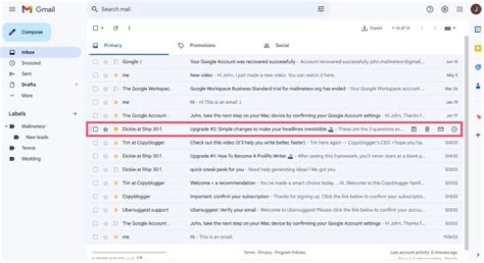Open the Help support icon
Viewport: 484px width, 263px height.
[430, 9]
